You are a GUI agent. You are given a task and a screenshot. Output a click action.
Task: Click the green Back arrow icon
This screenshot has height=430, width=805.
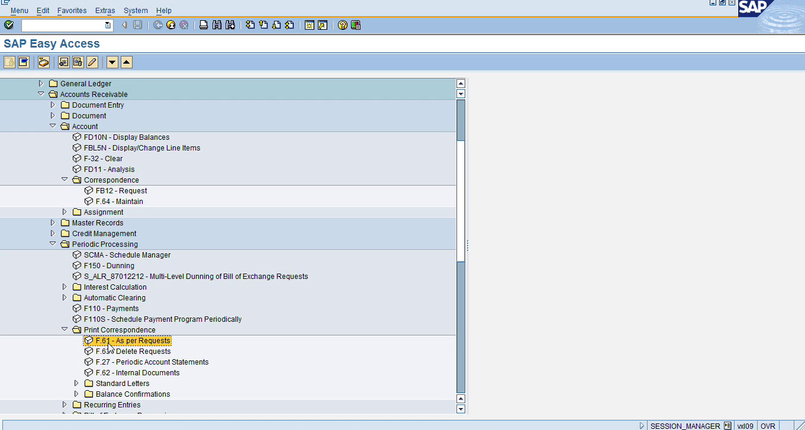click(x=158, y=25)
